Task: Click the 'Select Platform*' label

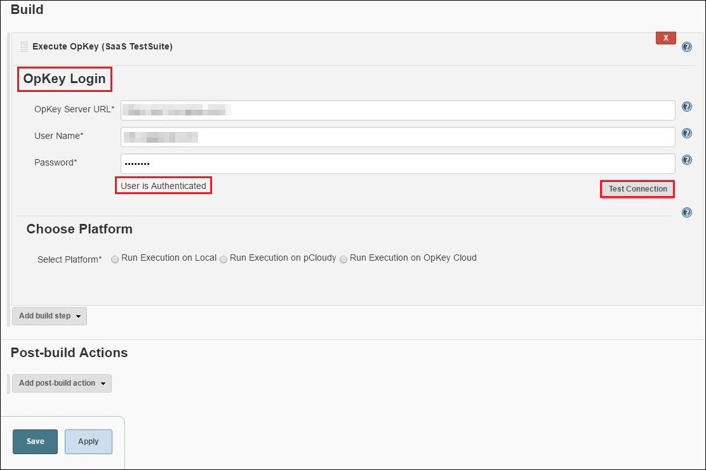Action: click(69, 259)
